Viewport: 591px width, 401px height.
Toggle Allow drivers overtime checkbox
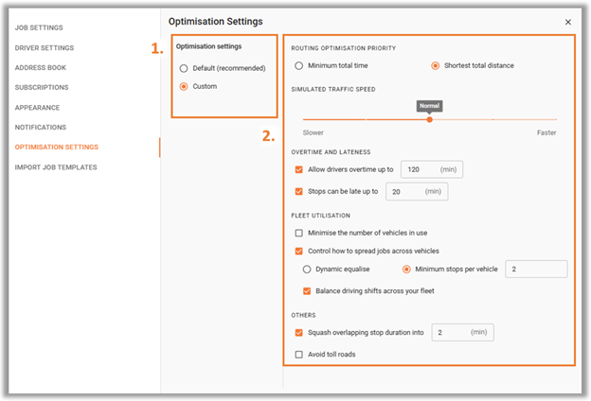299,169
